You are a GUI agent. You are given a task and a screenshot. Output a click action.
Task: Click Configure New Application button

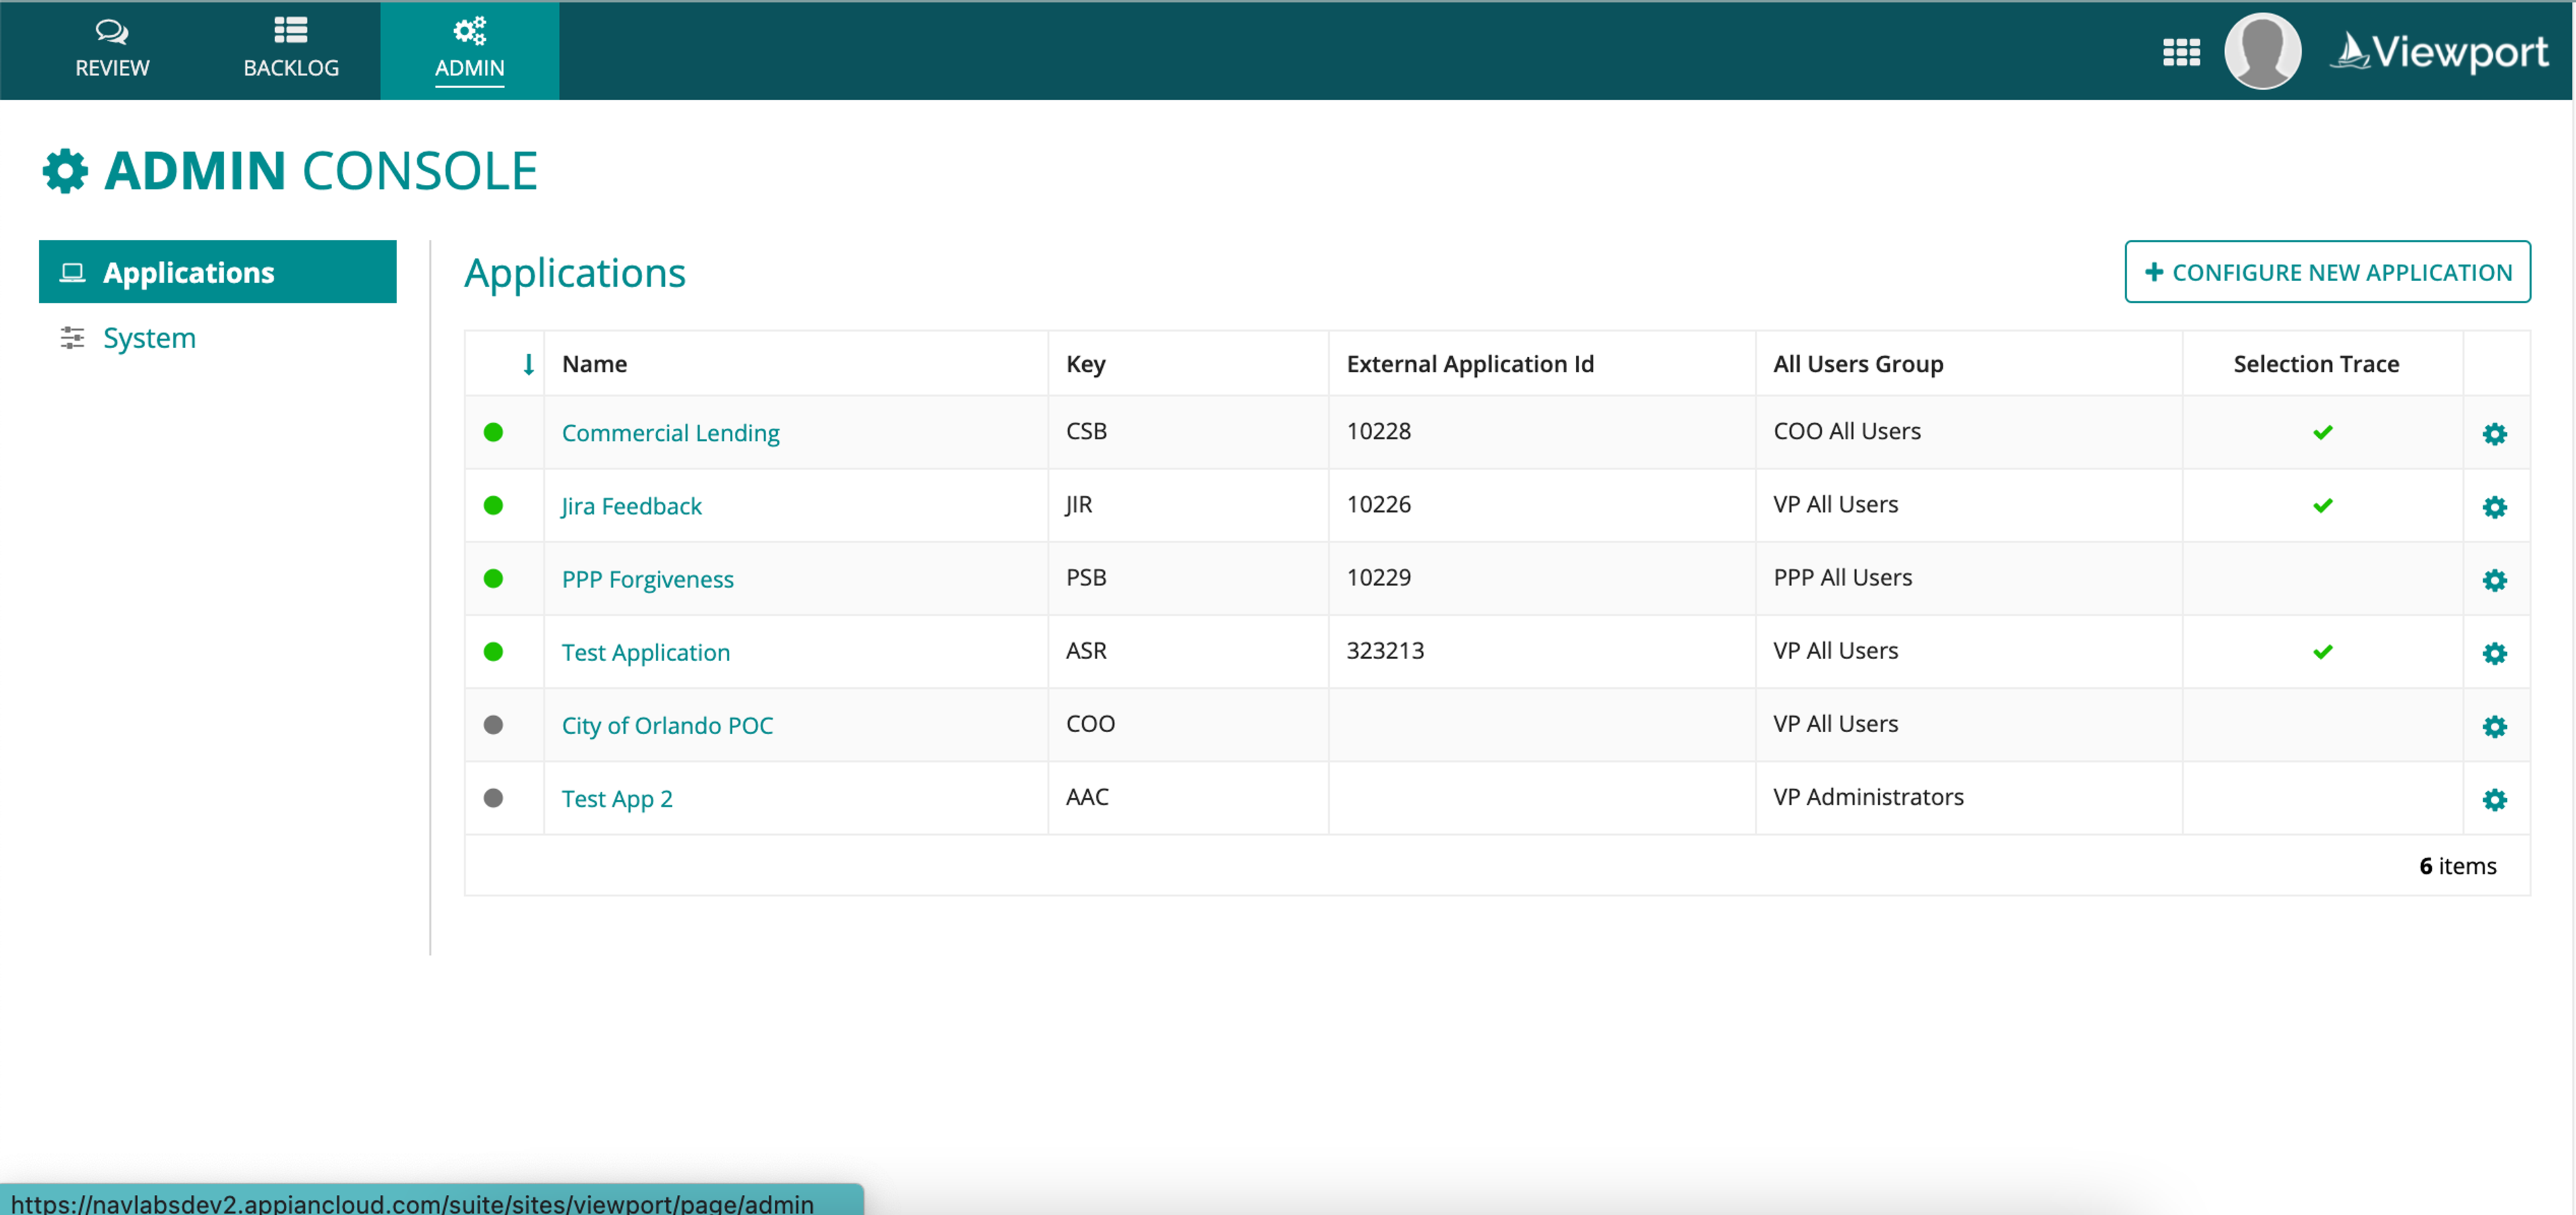[x=2327, y=272]
